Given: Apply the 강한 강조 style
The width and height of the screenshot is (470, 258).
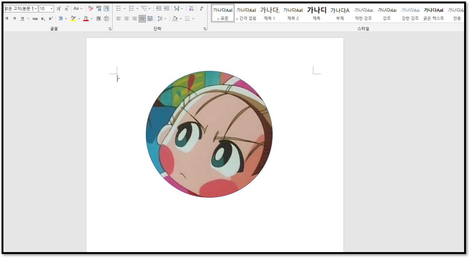Looking at the screenshot, I should pos(410,13).
